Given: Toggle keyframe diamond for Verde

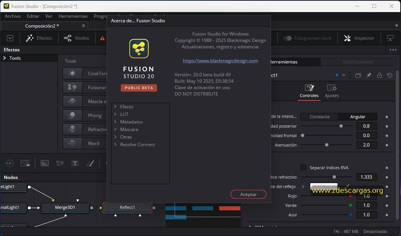Looking at the screenshot, I should 387,206.
